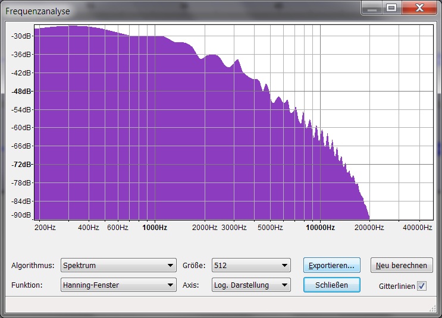Expand the Funktion dropdown with Hanning-Fenster
The width and height of the screenshot is (442, 318).
tap(118, 285)
